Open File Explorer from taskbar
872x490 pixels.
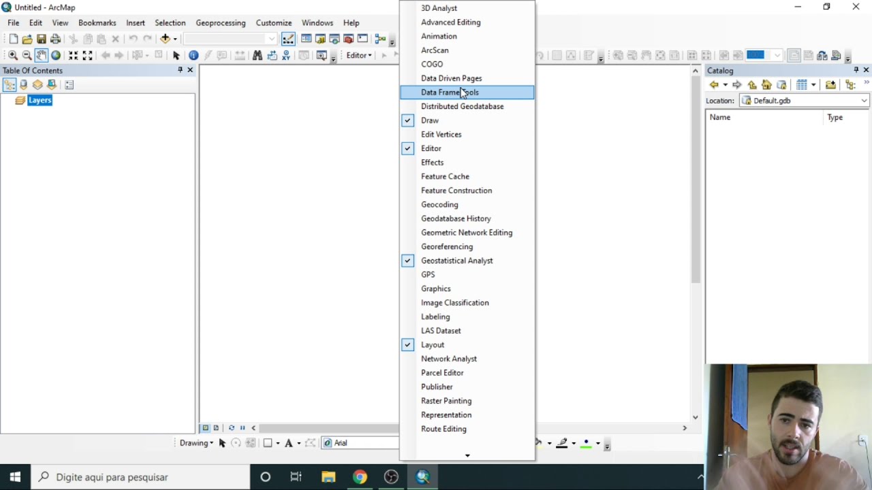point(328,477)
